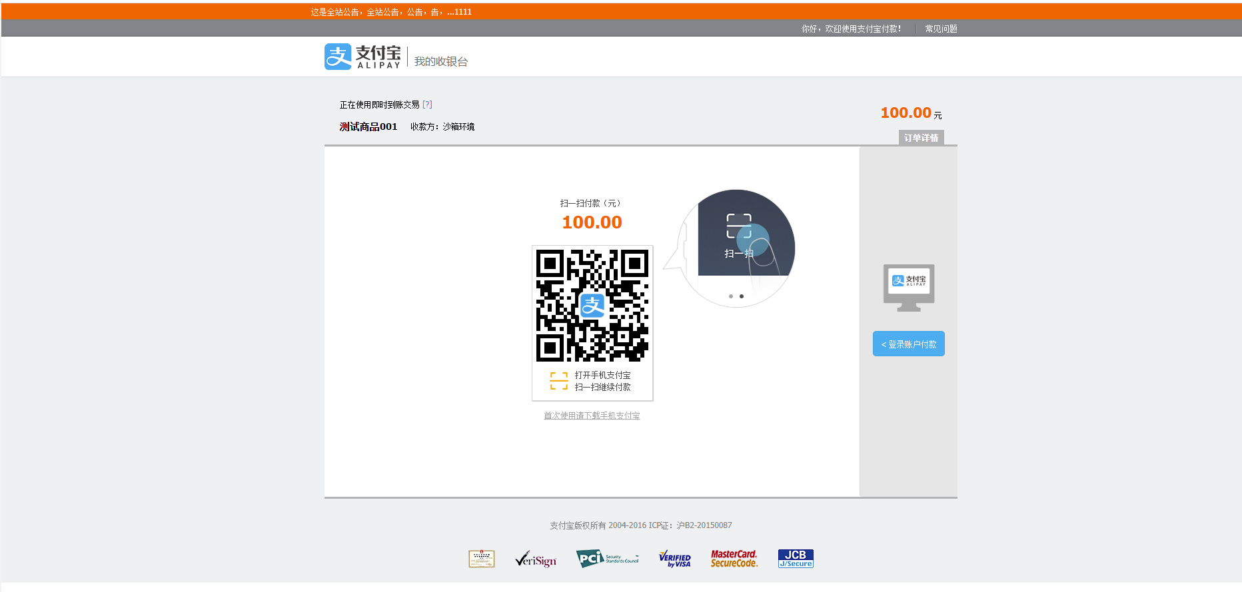This screenshot has width=1242, height=592.
Task: Click the certificate badge left of VeriSign
Action: click(x=482, y=559)
